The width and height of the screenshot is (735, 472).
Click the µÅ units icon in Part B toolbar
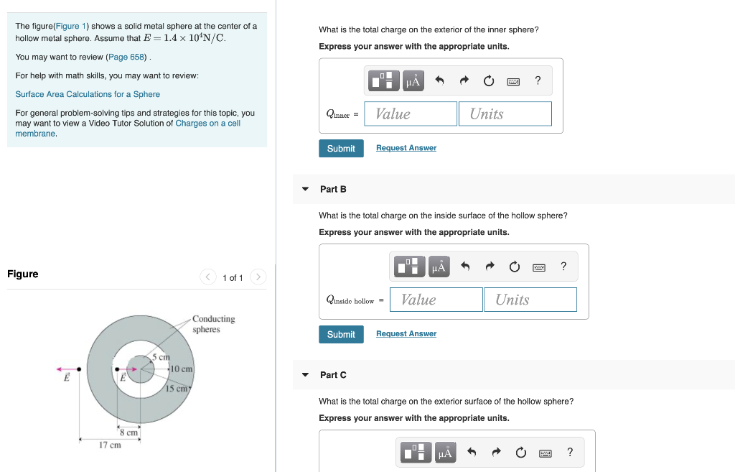tap(439, 266)
